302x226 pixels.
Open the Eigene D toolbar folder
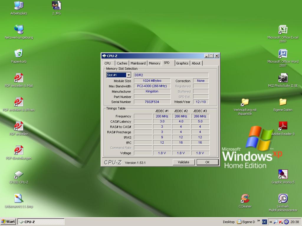pyautogui.click(x=246, y=222)
